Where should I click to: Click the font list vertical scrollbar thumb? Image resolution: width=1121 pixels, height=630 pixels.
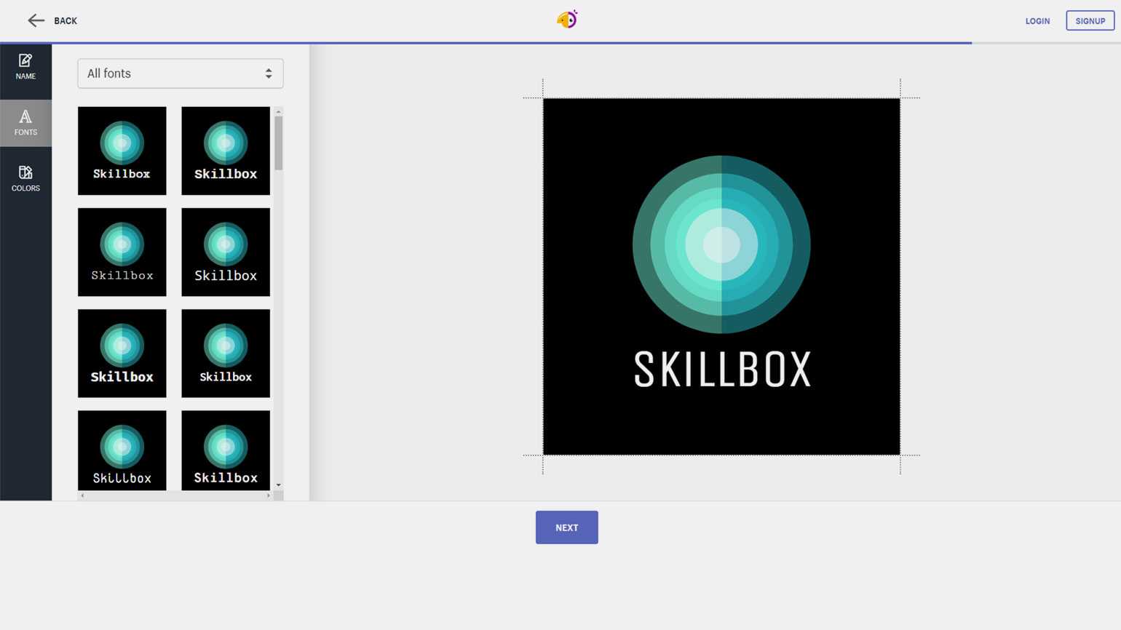tap(278, 143)
